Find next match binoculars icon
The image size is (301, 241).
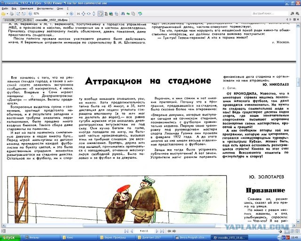click(x=297, y=14)
